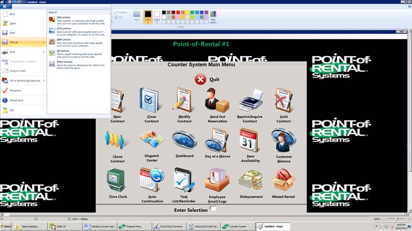412x231 pixels.
Task: Open Caller Id taskbar button
Action: pos(65,226)
